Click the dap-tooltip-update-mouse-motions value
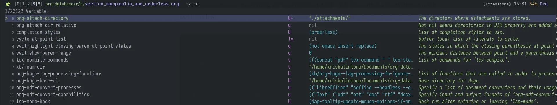 pos(361,102)
